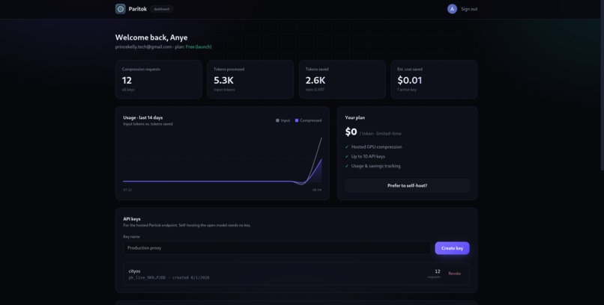
Task: Click the Paritok brand name
Action: 138,9
